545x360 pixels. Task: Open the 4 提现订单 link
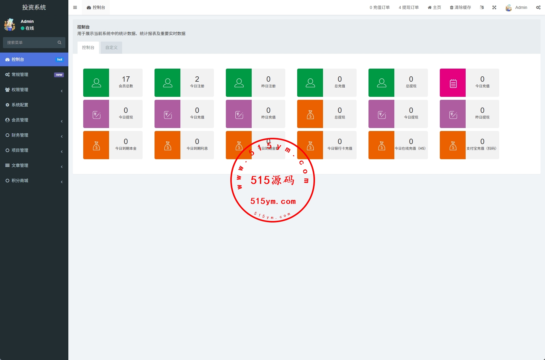click(409, 7)
